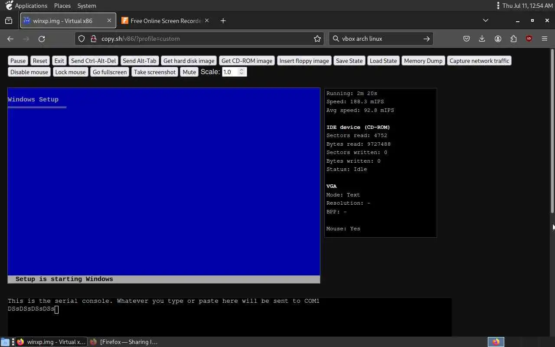The width and height of the screenshot is (555, 347).
Task: Click the Firefox back arrow
Action: [10, 39]
